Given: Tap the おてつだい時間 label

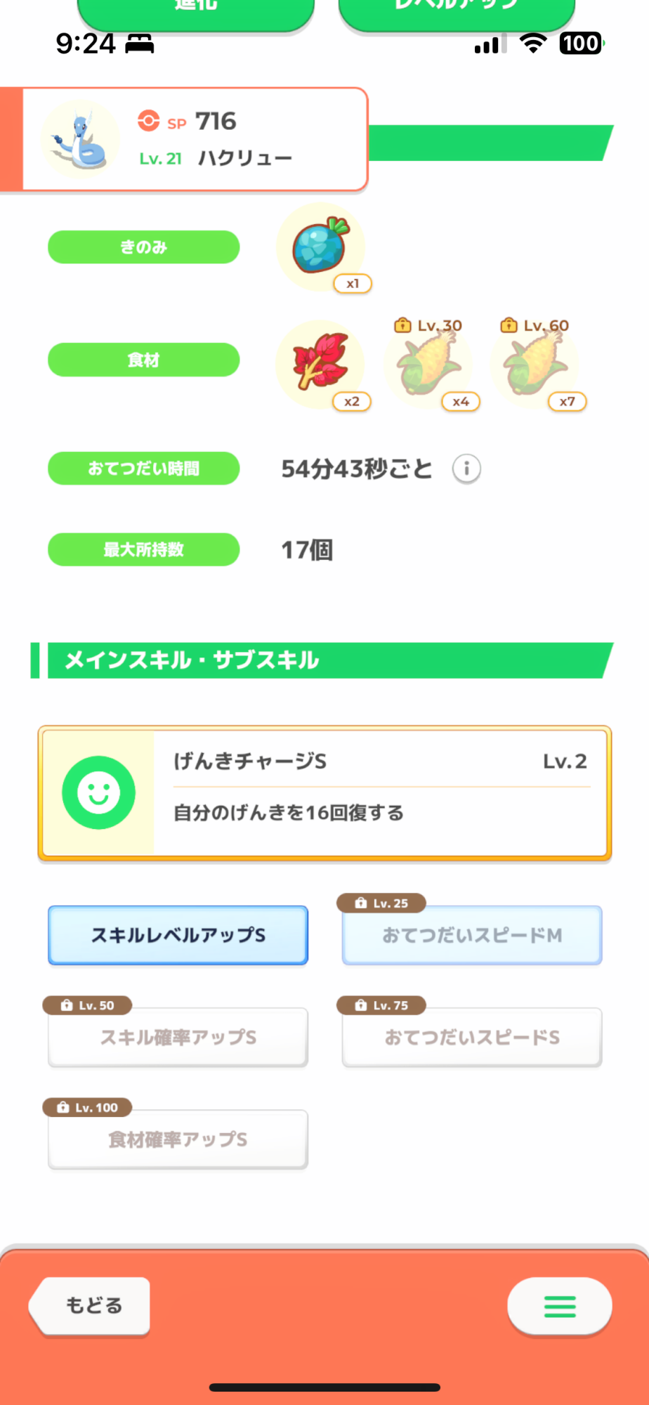Looking at the screenshot, I should click(x=143, y=469).
